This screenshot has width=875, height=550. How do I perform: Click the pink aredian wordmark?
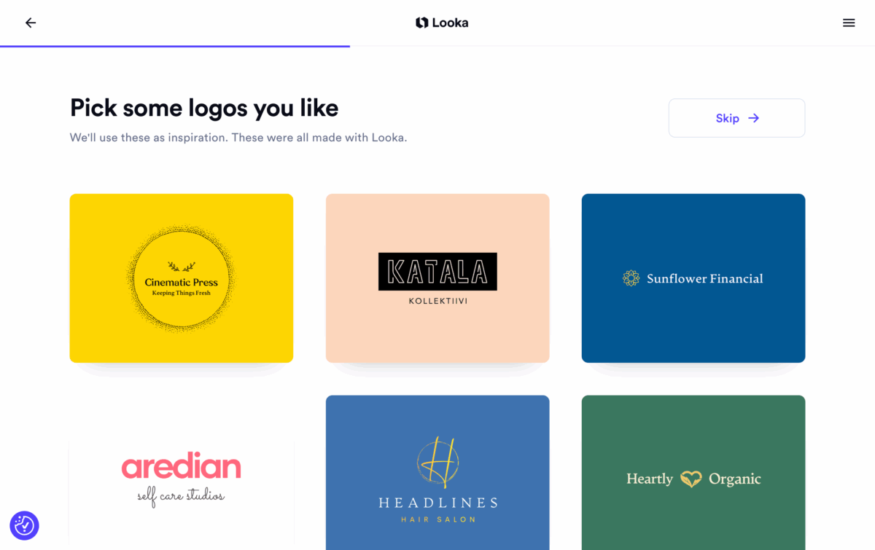tap(182, 466)
